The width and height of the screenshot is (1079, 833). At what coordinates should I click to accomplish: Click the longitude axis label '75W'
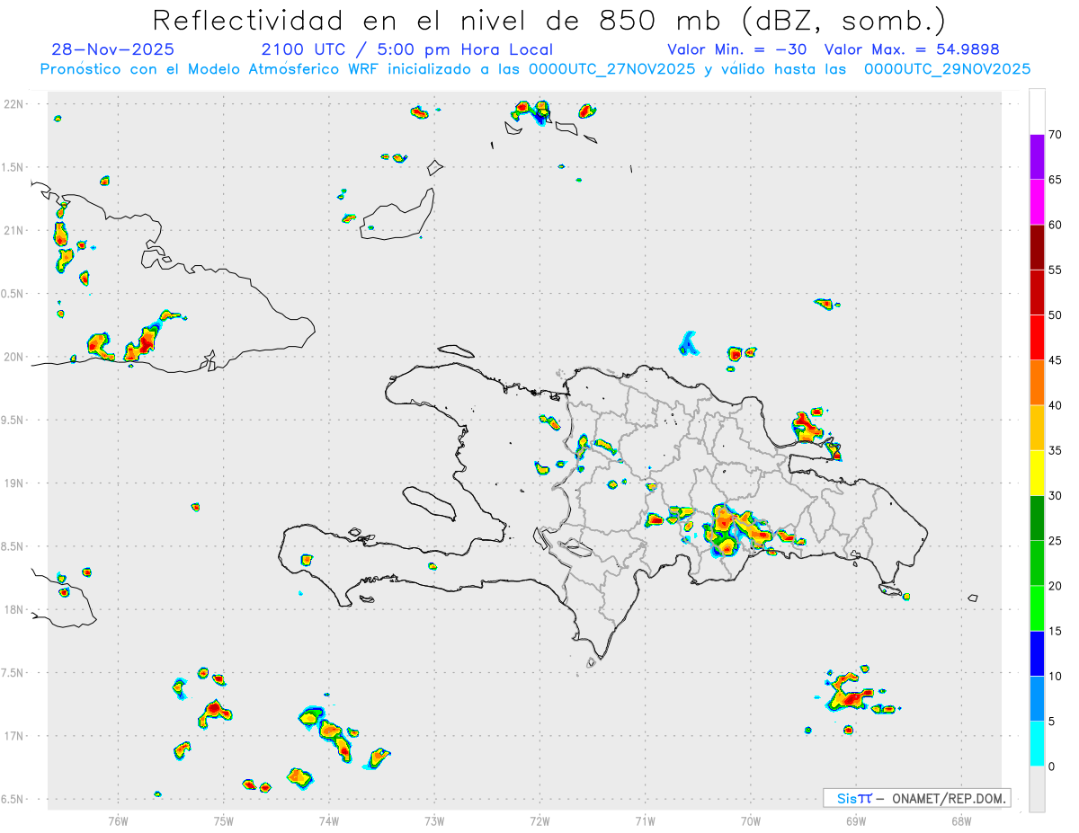tap(224, 820)
